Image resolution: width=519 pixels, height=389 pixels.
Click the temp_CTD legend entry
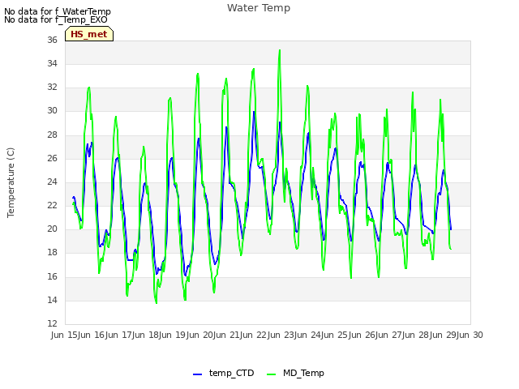(224, 373)
